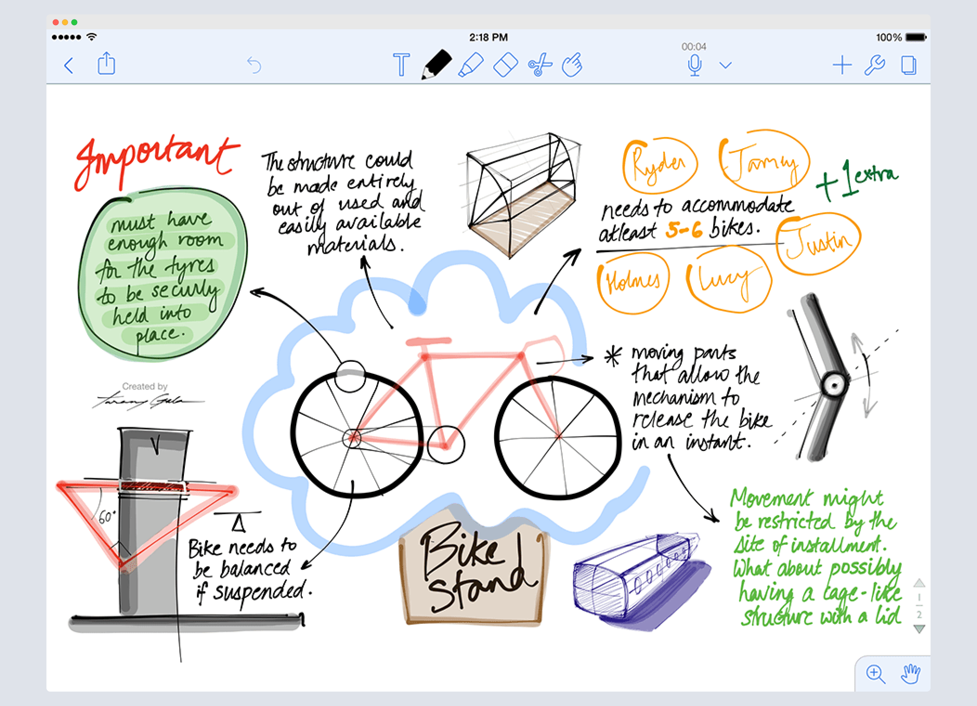This screenshot has height=706, width=977.
Task: Activate the zoom magnifier tool
Action: click(x=875, y=673)
